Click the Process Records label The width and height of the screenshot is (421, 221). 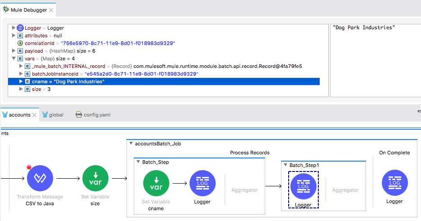[x=250, y=153]
